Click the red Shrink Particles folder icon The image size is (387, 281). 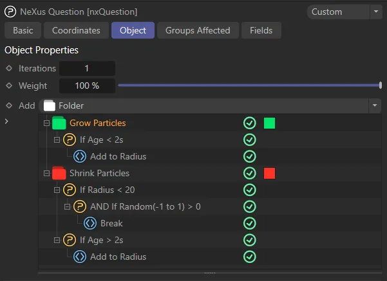tap(59, 173)
